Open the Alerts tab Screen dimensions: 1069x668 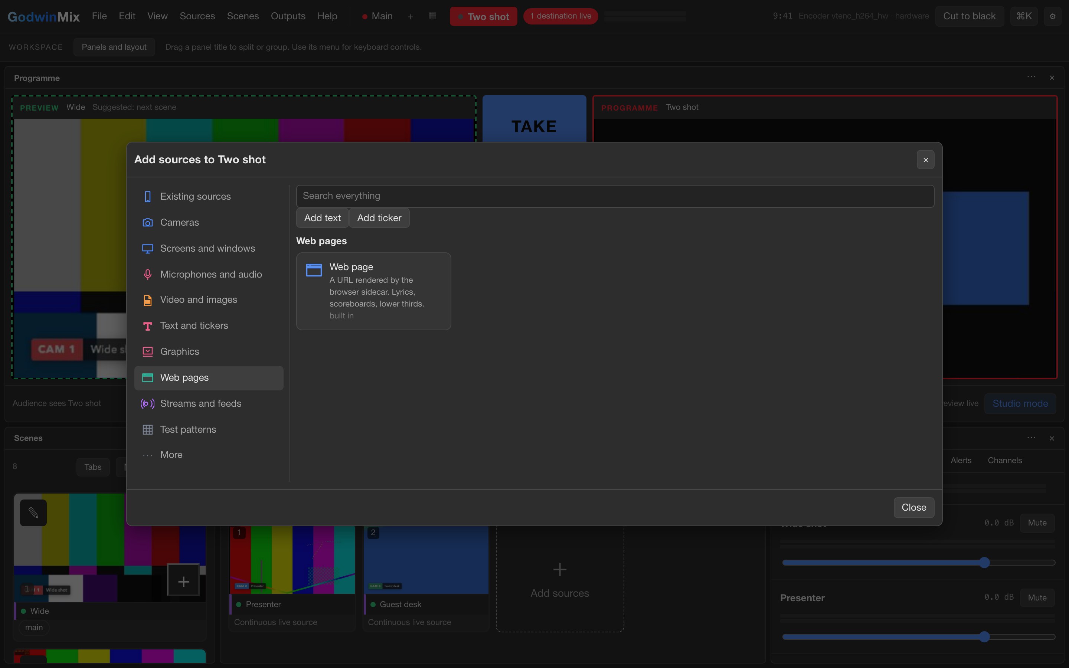pyautogui.click(x=961, y=460)
